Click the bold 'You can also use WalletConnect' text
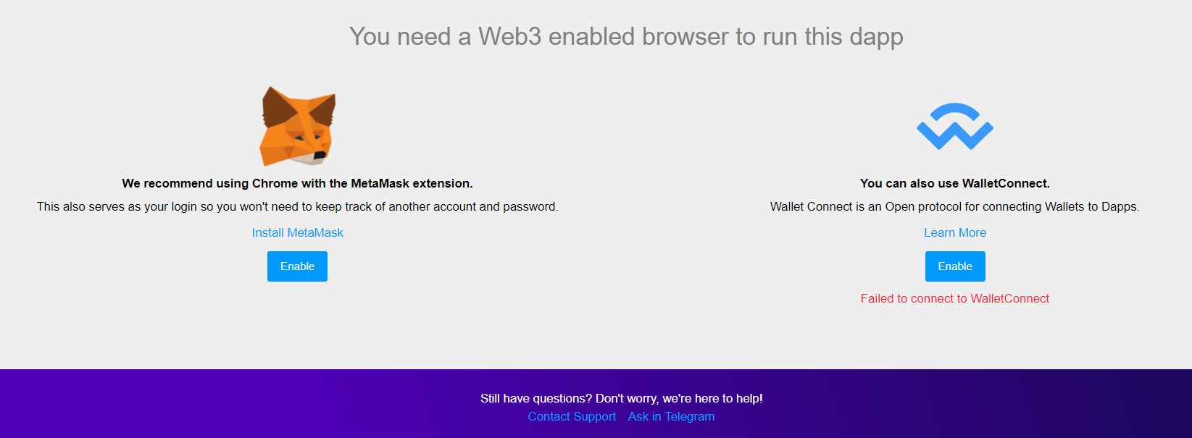 click(955, 183)
